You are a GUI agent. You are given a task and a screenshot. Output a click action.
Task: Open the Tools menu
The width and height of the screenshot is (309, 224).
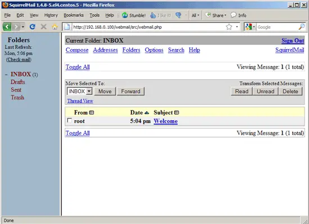(94, 15)
